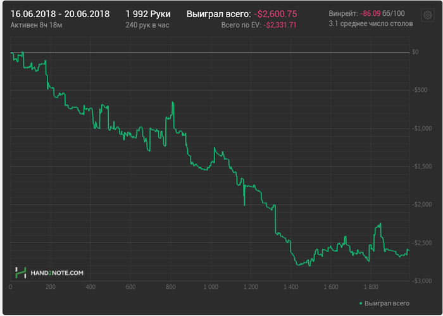Click the x-axis label 800
The width and height of the screenshot is (443, 316).
pos(171,287)
